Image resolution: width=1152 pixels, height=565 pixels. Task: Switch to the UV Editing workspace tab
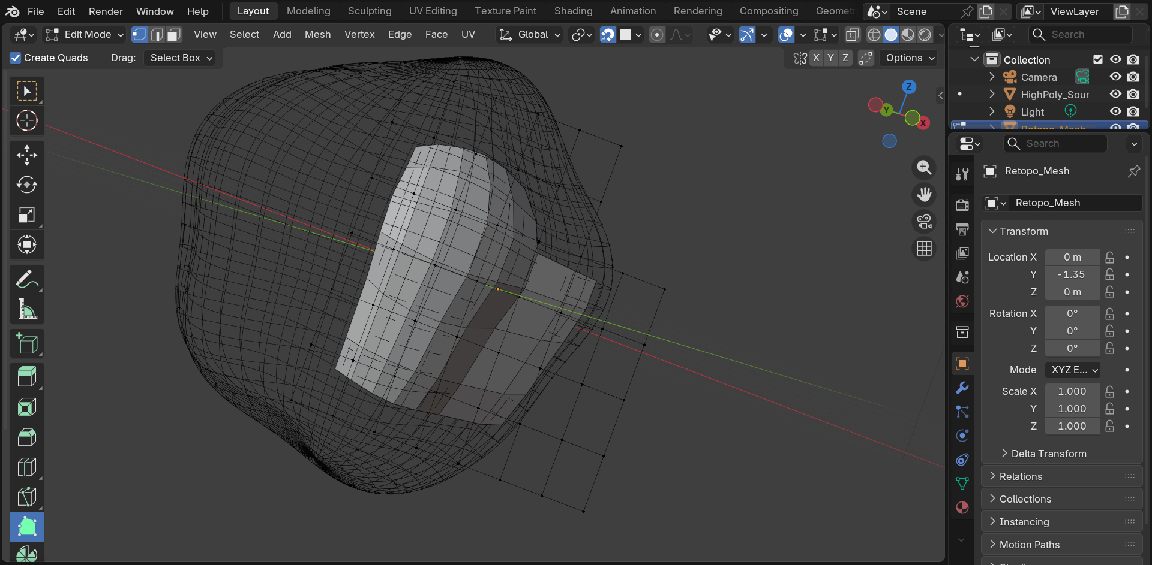433,11
